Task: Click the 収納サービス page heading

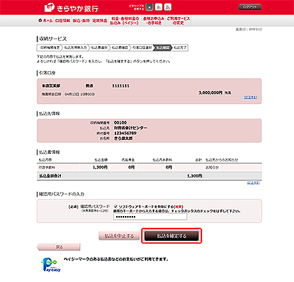Action: pyautogui.click(x=53, y=39)
